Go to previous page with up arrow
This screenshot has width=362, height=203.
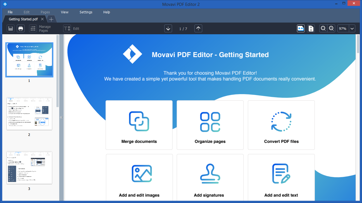pos(198,28)
